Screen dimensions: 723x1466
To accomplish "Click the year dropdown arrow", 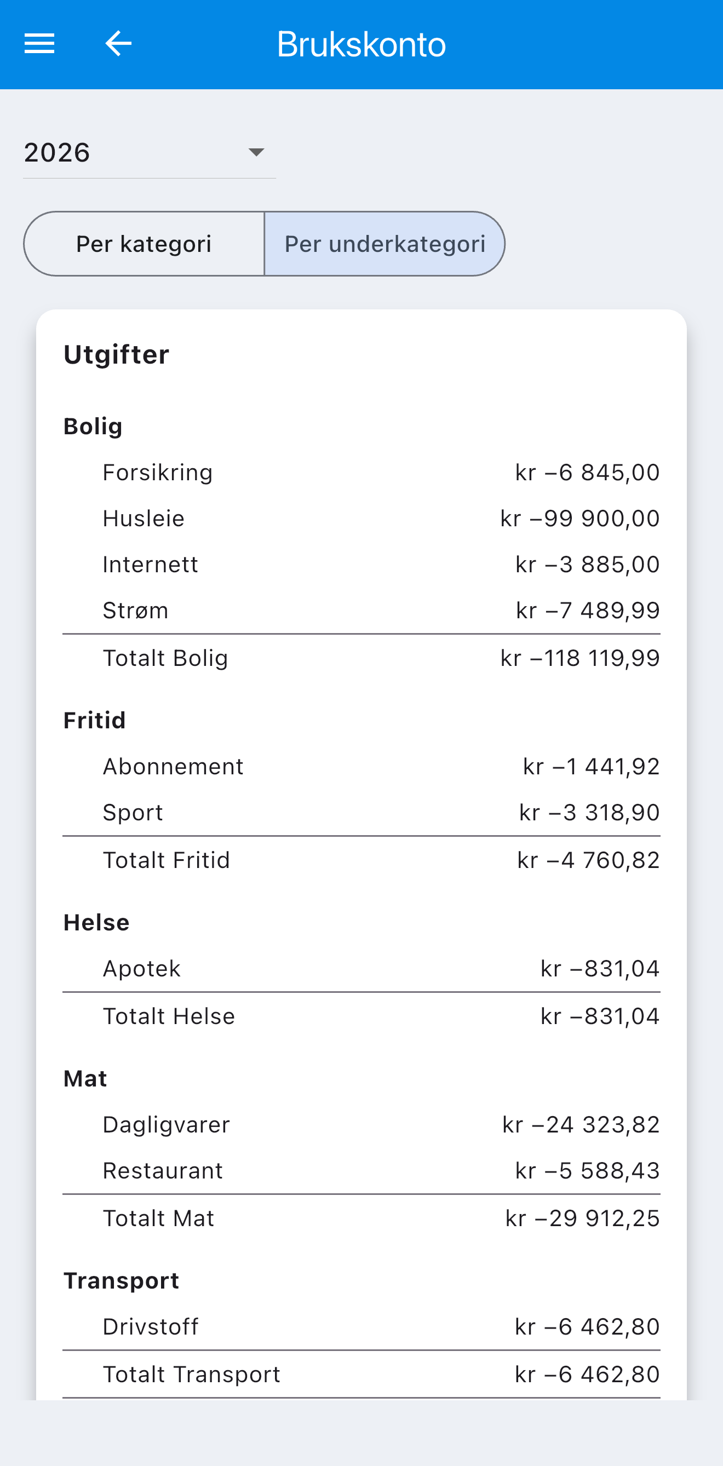I will [256, 152].
